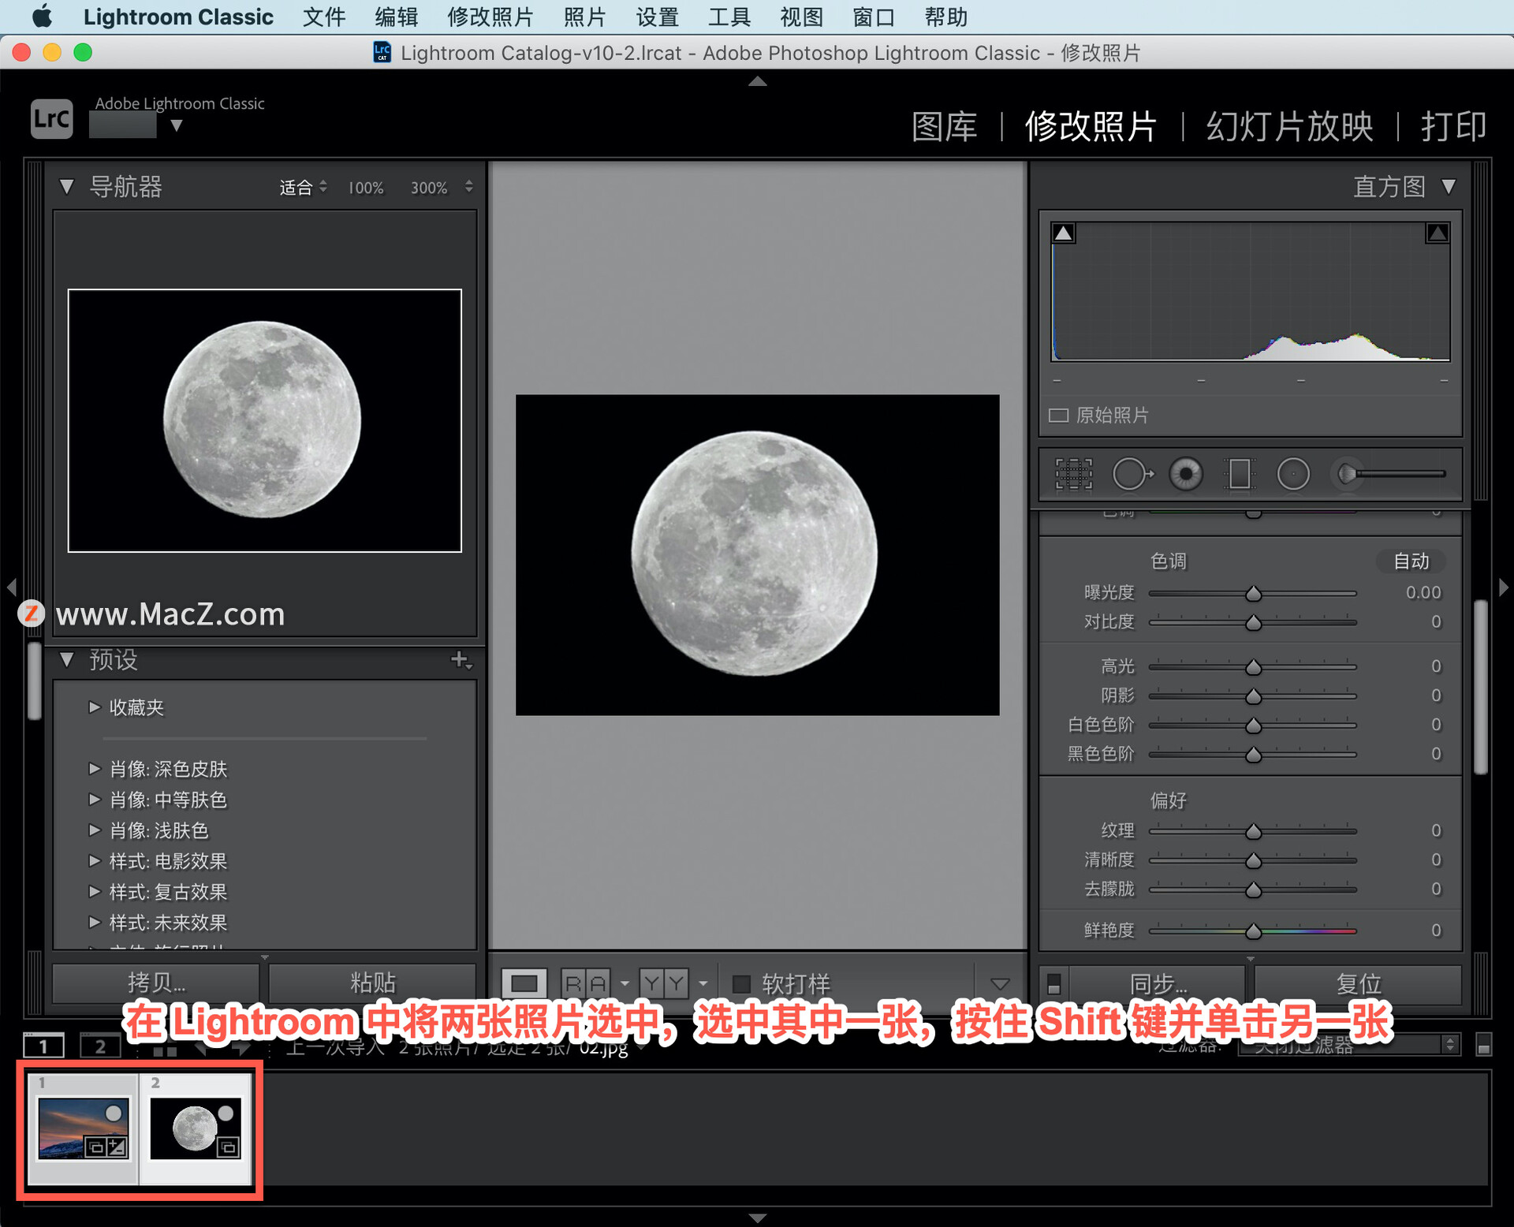Toggle highlight clipping indicator in histogram
The image size is (1514, 1227).
coord(1437,233)
